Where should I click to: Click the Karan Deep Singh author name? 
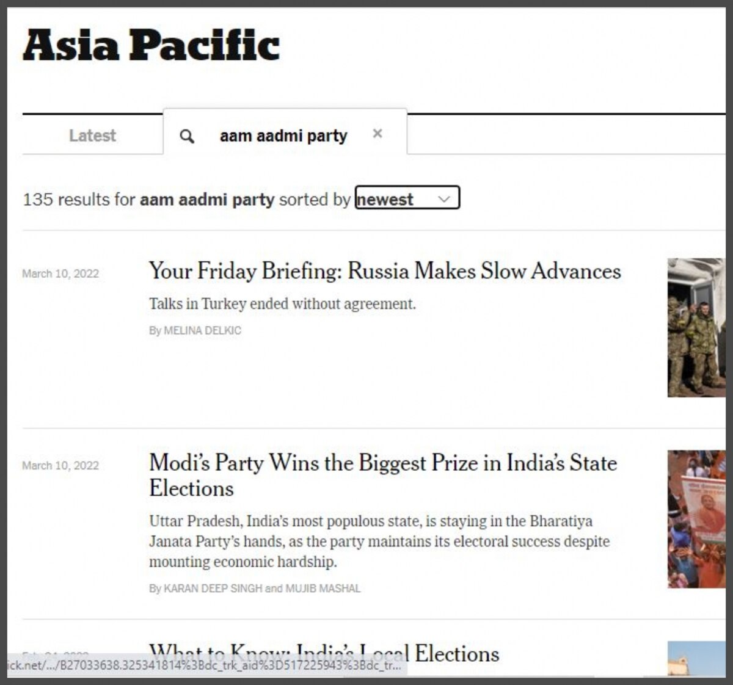(213, 589)
